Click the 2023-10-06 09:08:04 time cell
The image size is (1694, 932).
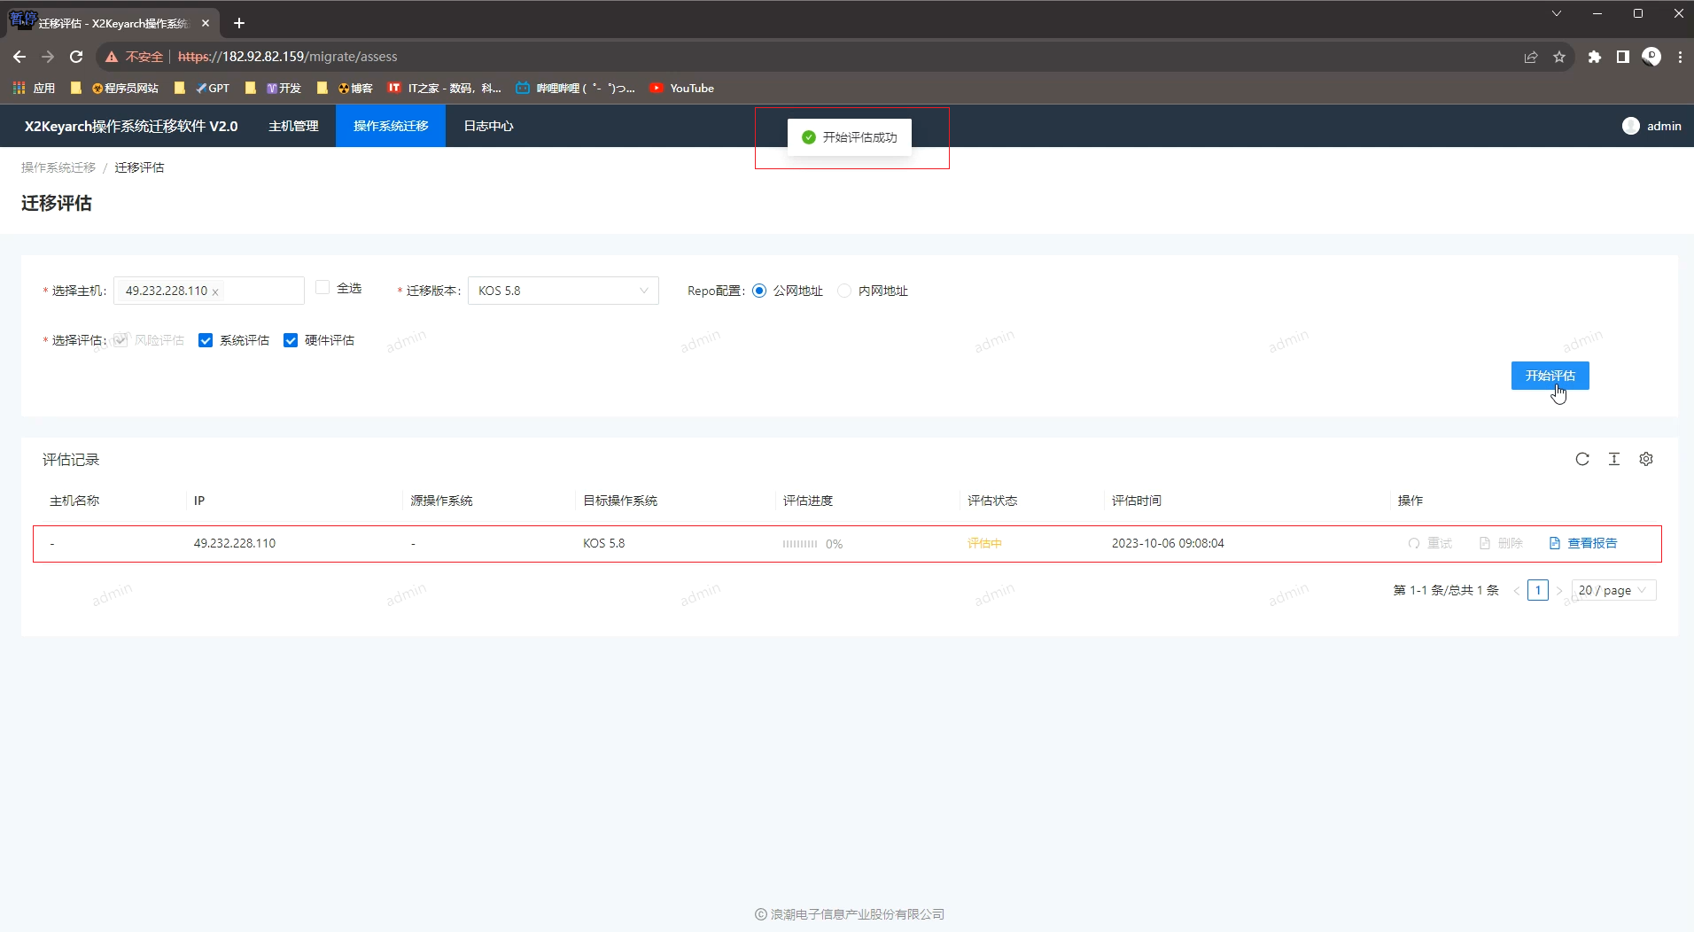(x=1168, y=543)
